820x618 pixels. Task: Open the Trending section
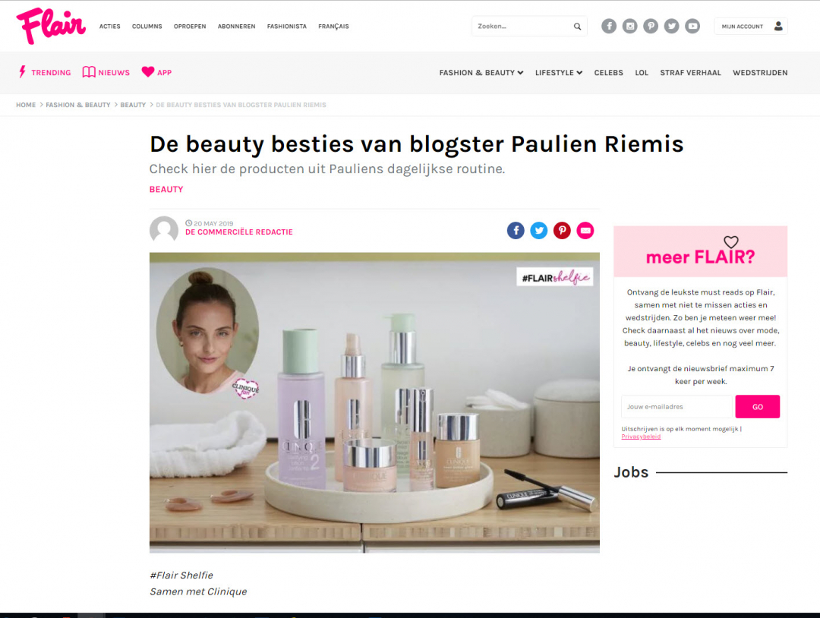(x=45, y=72)
